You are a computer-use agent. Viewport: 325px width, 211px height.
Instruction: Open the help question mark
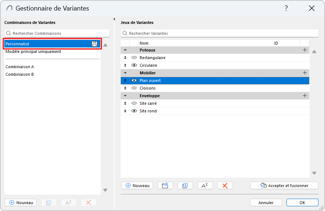tap(286, 8)
